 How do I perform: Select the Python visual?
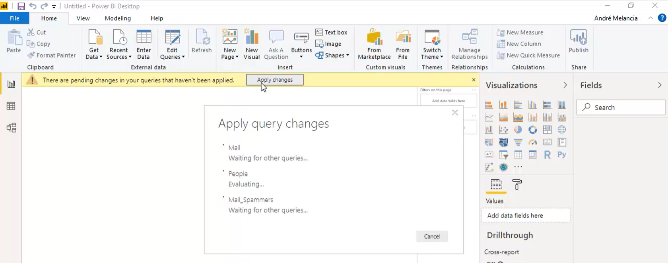(562, 155)
